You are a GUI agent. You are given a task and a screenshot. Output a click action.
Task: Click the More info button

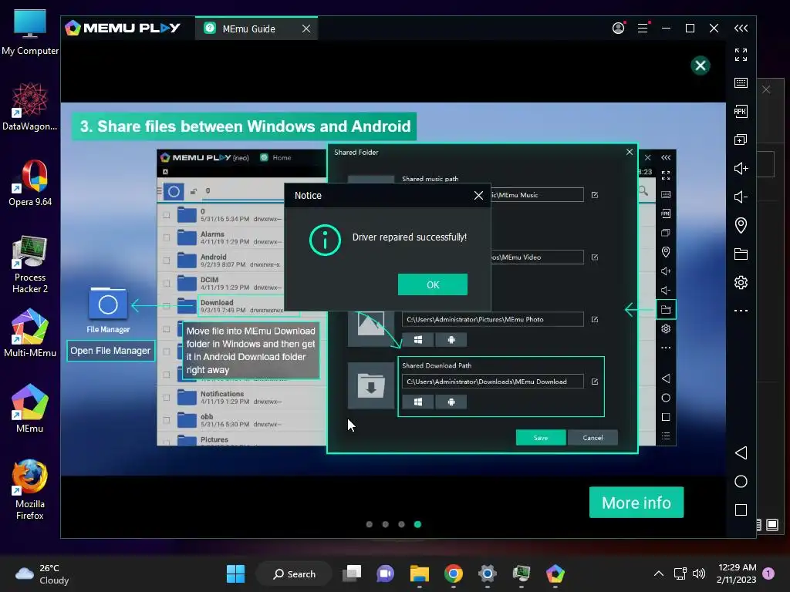click(x=636, y=503)
